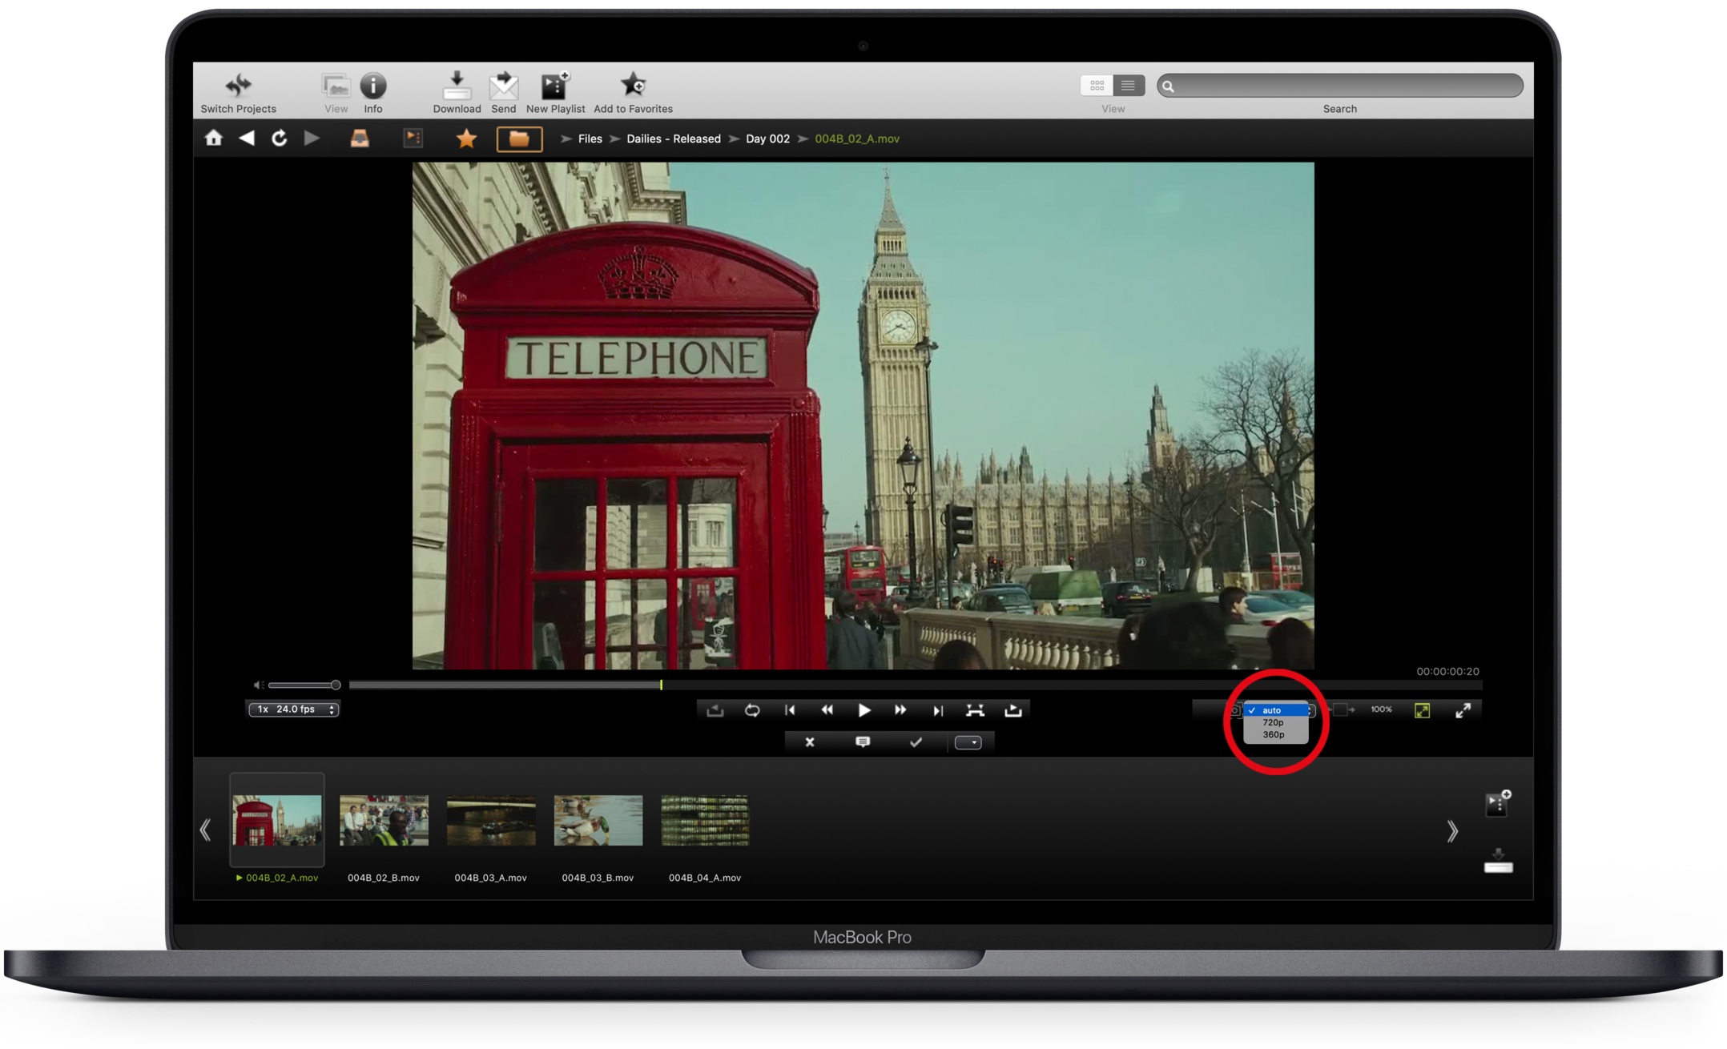Toggle fit-to-window green icon
Viewport: 1727px width, 1049px height.
pos(1422,710)
